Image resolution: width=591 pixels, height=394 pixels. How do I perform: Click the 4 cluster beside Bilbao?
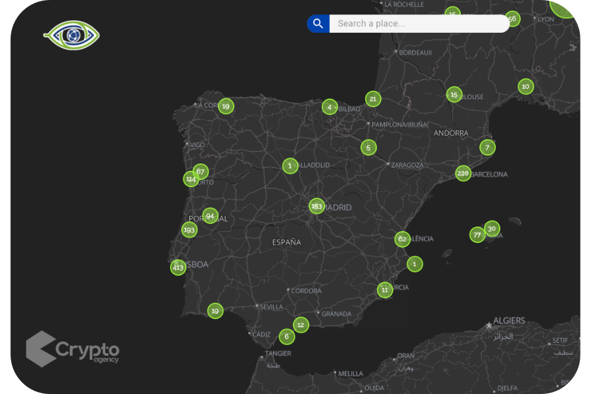click(330, 107)
